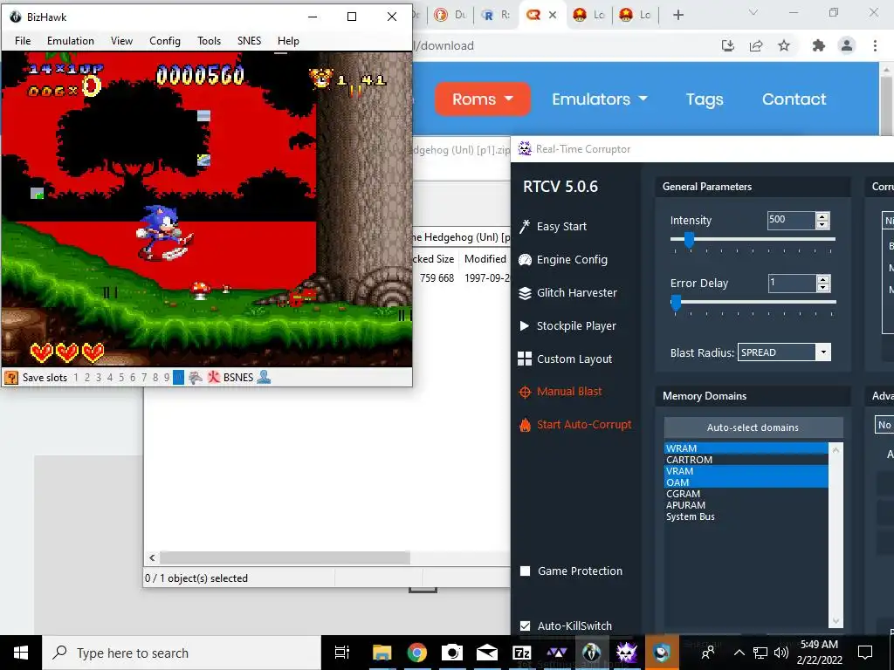
Task: Open 7-Zip from the taskbar
Action: pyautogui.click(x=522, y=653)
